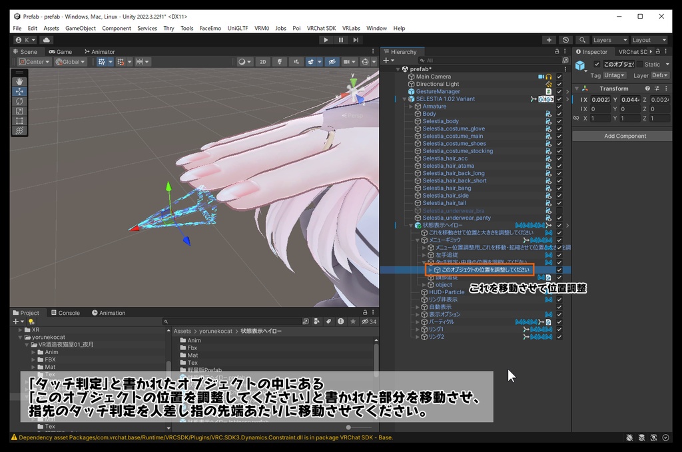Select the yorunekocat folder in Project tree

point(48,338)
